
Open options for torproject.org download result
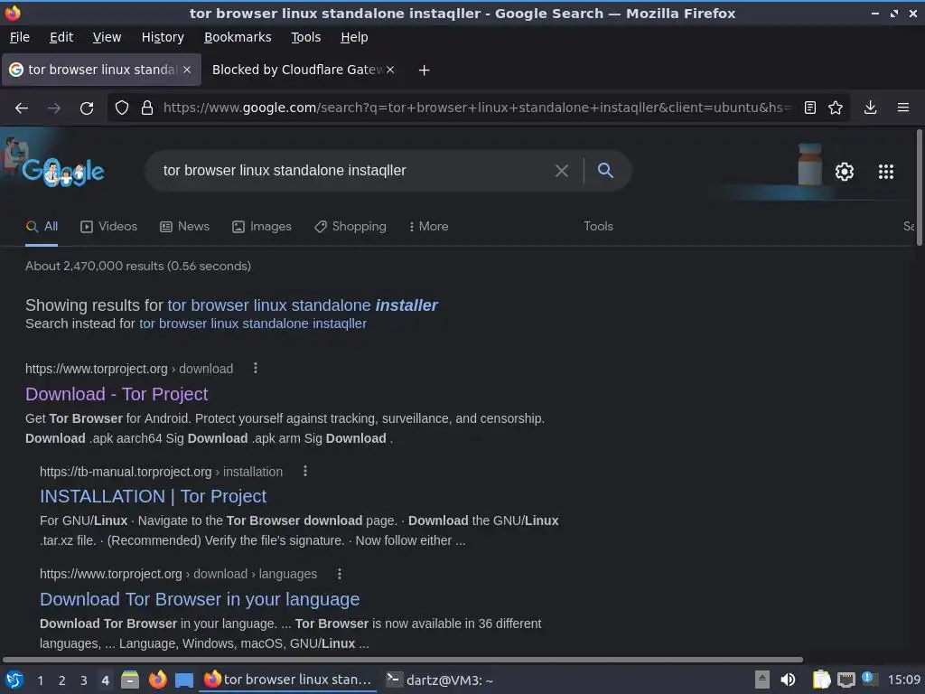point(256,369)
